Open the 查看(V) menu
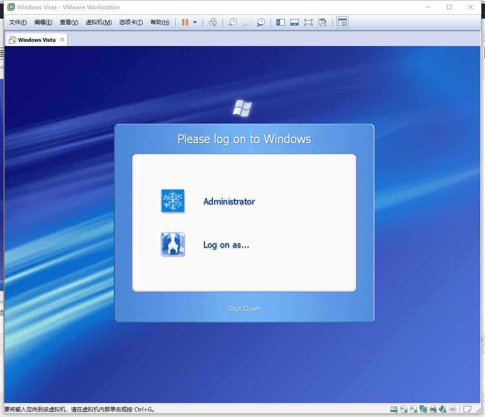485x417 pixels. pyautogui.click(x=69, y=22)
